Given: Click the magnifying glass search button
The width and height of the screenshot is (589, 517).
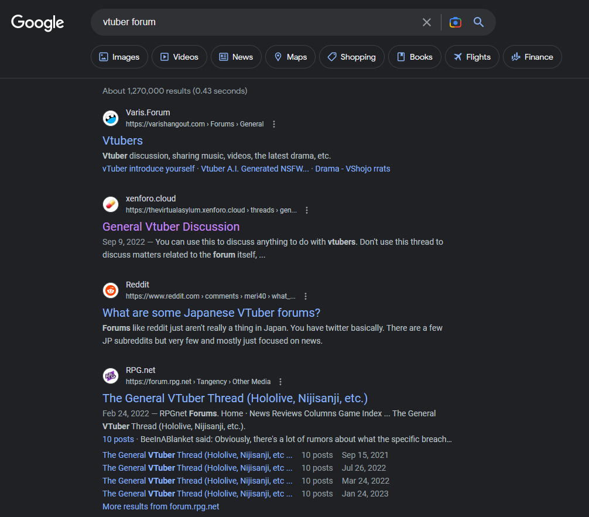Looking at the screenshot, I should click(x=478, y=22).
